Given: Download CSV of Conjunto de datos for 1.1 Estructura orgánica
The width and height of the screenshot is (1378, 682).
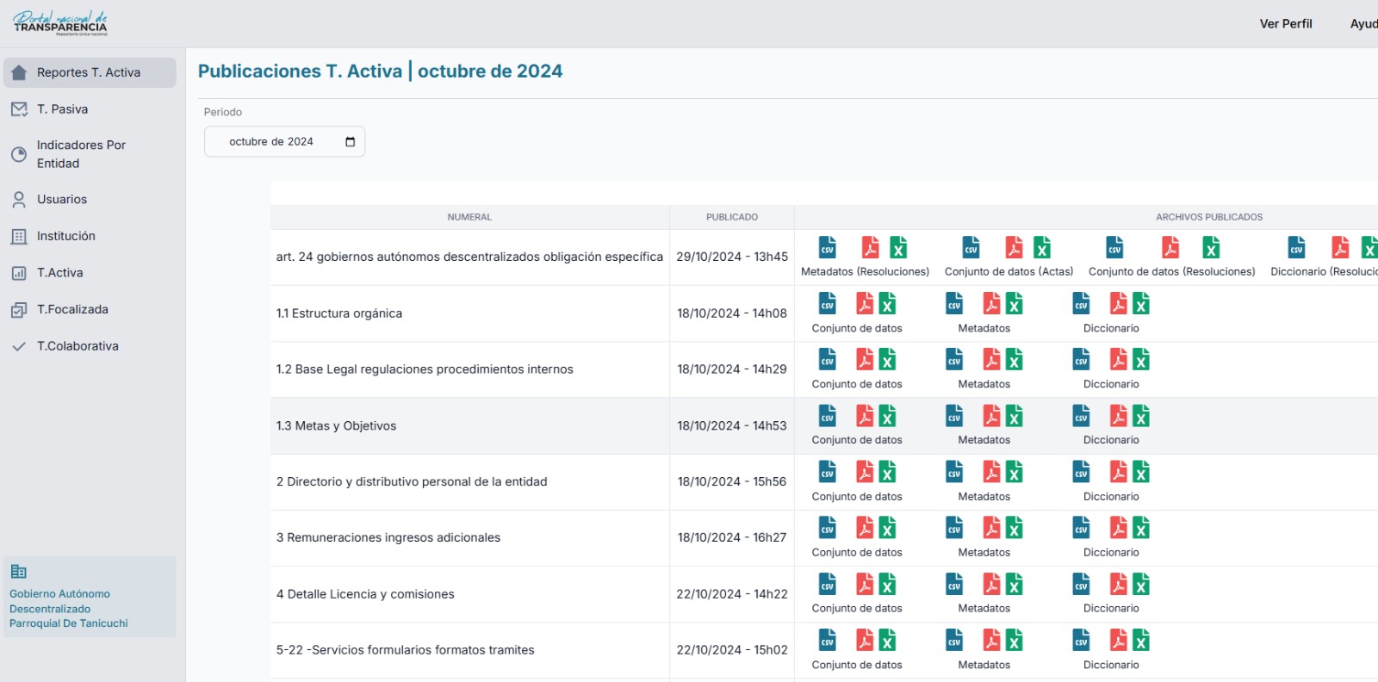Looking at the screenshot, I should (827, 304).
